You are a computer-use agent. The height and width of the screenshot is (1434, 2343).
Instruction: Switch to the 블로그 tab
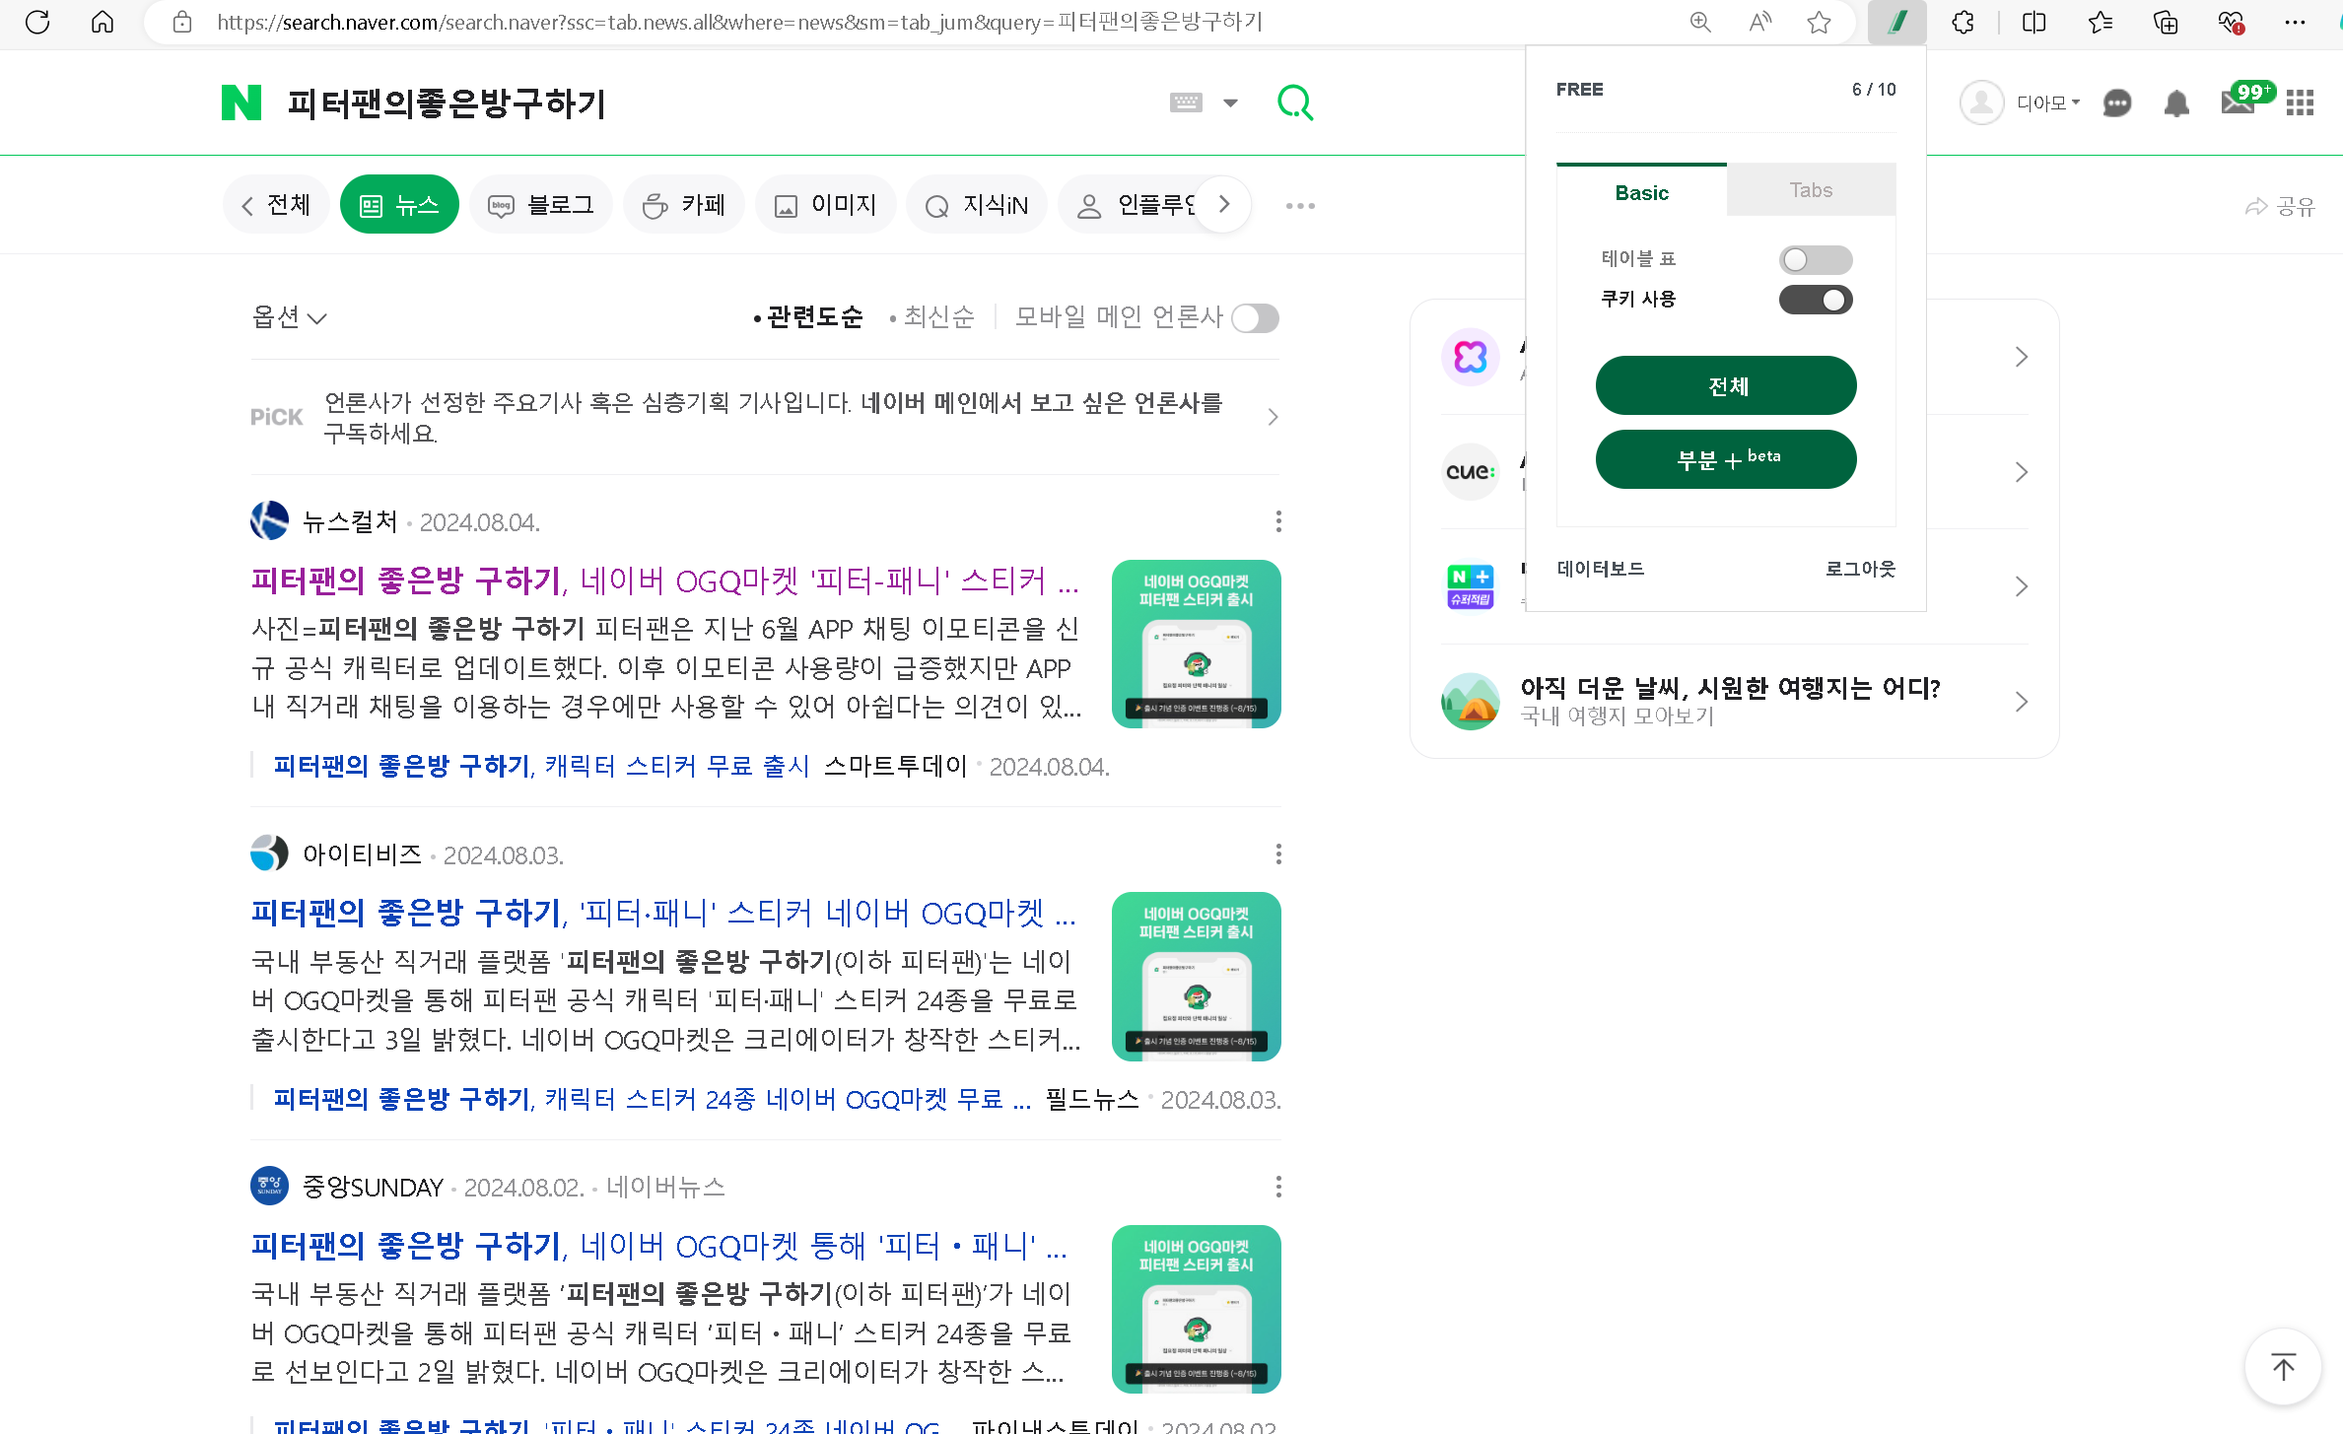[541, 205]
